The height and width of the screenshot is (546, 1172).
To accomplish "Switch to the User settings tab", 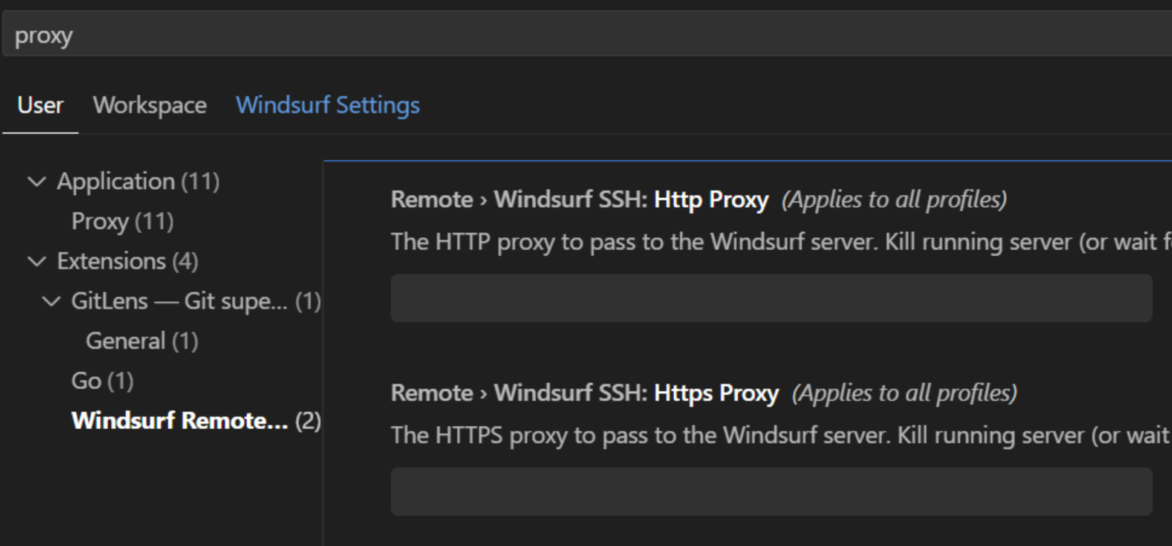I will pyautogui.click(x=40, y=105).
